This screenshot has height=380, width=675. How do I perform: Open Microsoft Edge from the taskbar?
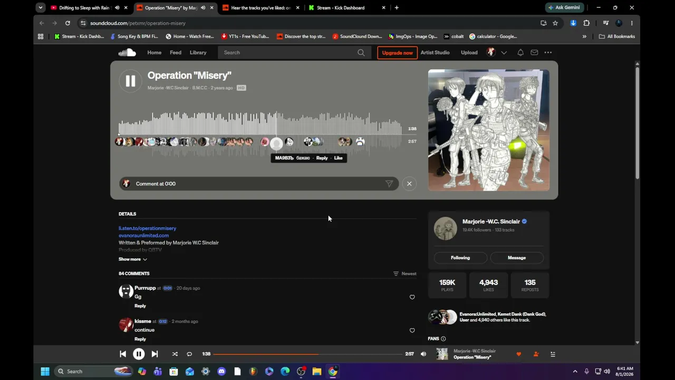[285, 371]
